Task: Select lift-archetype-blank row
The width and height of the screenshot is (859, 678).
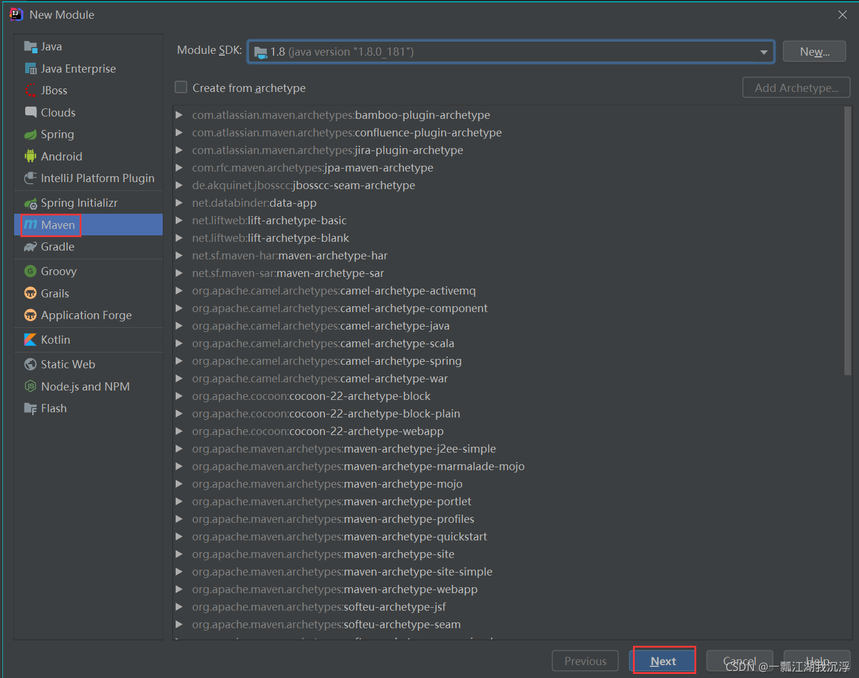Action: pos(508,238)
